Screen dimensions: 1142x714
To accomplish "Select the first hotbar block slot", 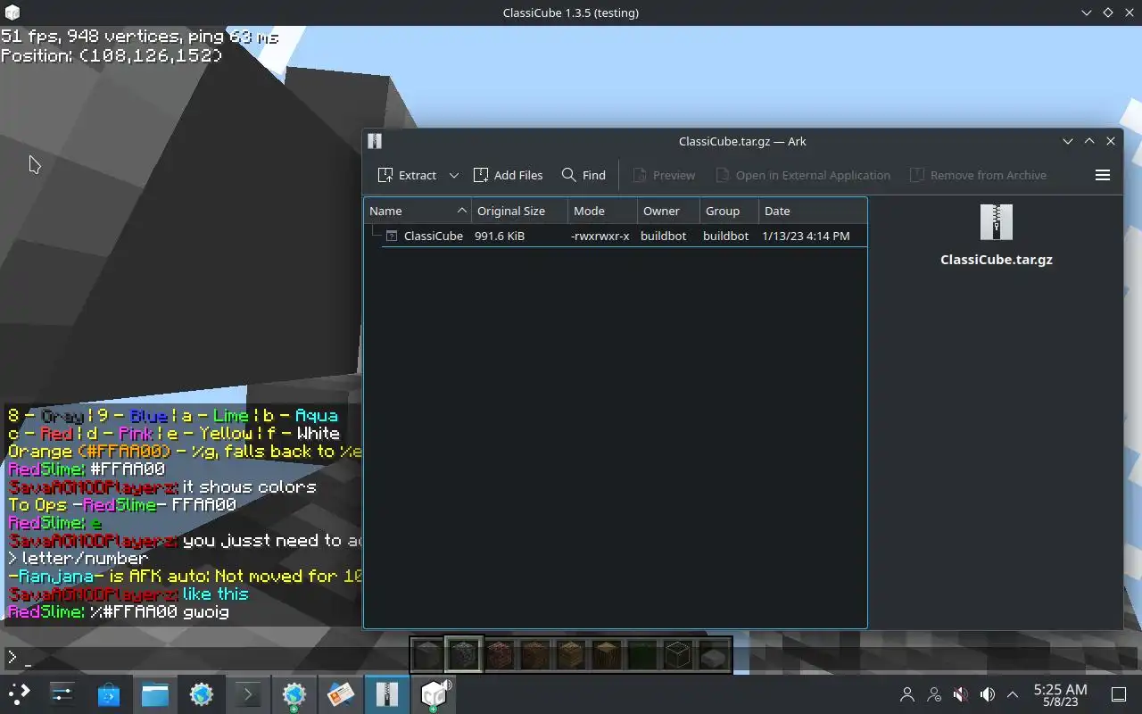I will [428, 656].
